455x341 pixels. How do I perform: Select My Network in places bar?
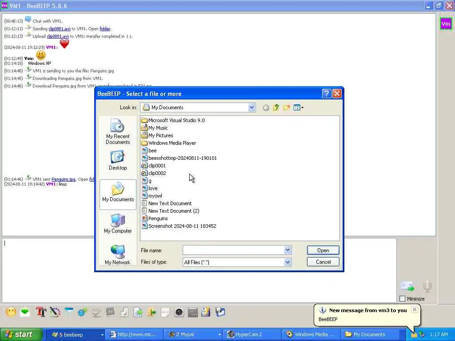coord(118,254)
